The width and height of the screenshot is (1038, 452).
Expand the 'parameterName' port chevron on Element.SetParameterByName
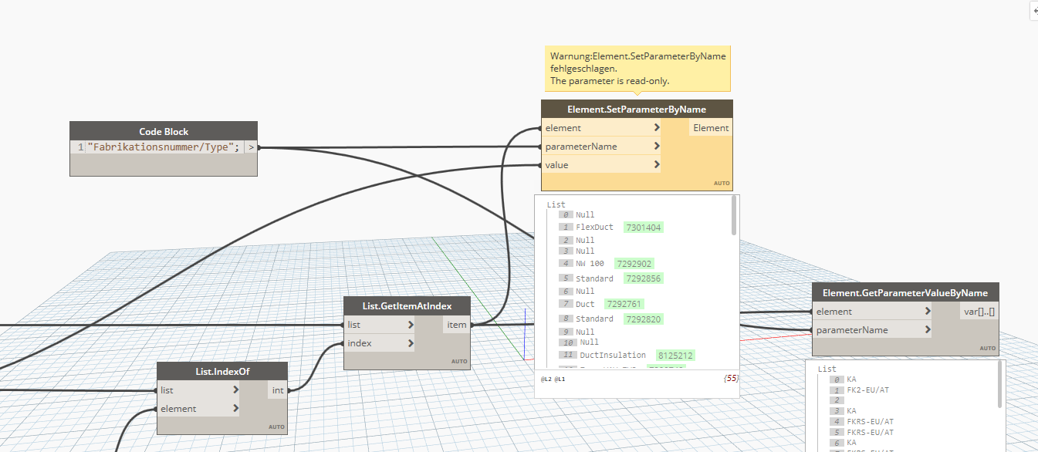point(657,147)
